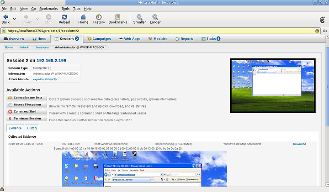Zoom out with the Smaller icon
The height and width of the screenshot is (192, 329).
(x=139, y=17)
